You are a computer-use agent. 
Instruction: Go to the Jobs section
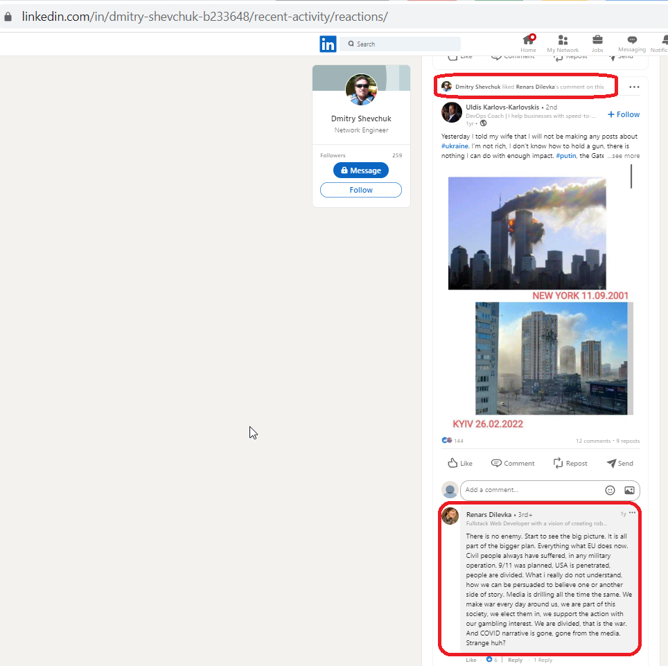[597, 44]
